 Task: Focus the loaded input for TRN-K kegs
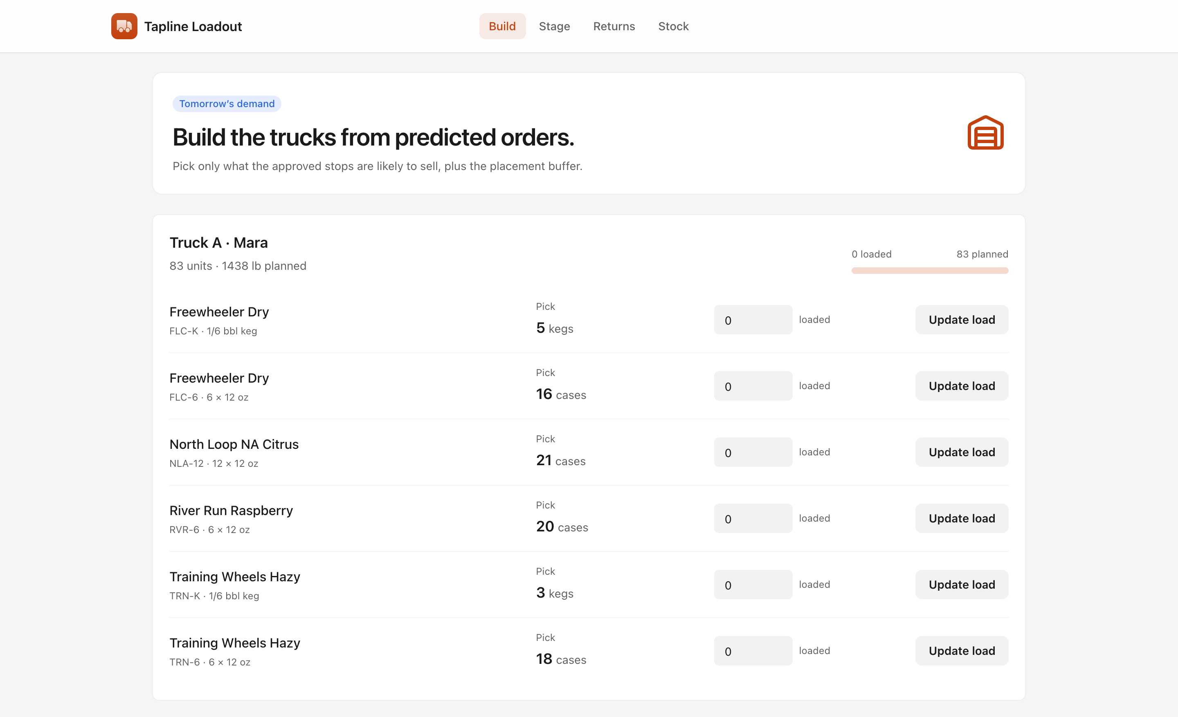pos(753,585)
